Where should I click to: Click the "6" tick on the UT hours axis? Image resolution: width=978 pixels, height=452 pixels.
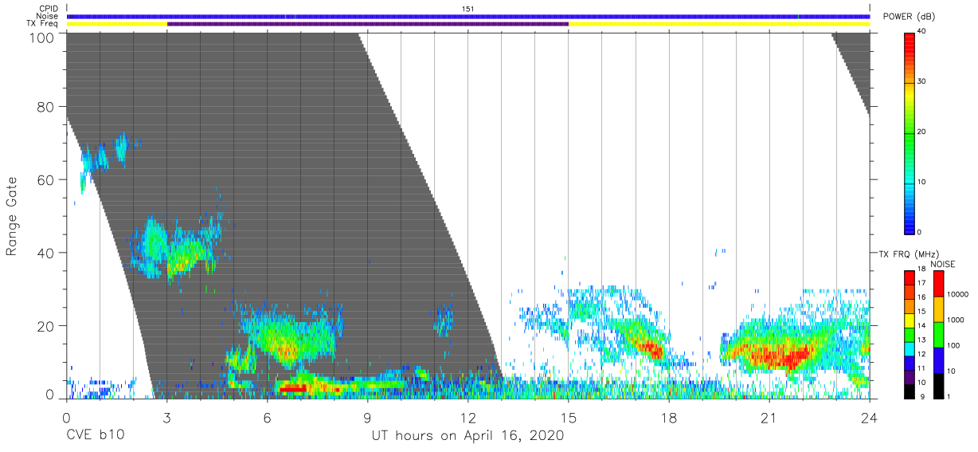point(267,418)
